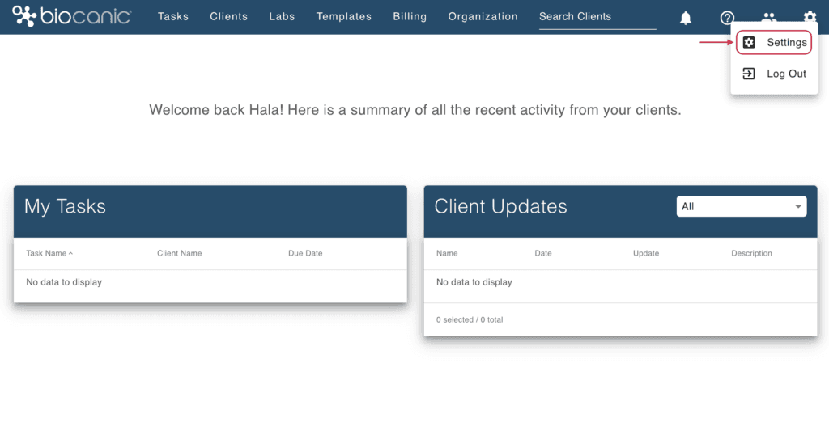This screenshot has width=829, height=431.
Task: Click the Settings menu item icon
Action: (x=749, y=42)
